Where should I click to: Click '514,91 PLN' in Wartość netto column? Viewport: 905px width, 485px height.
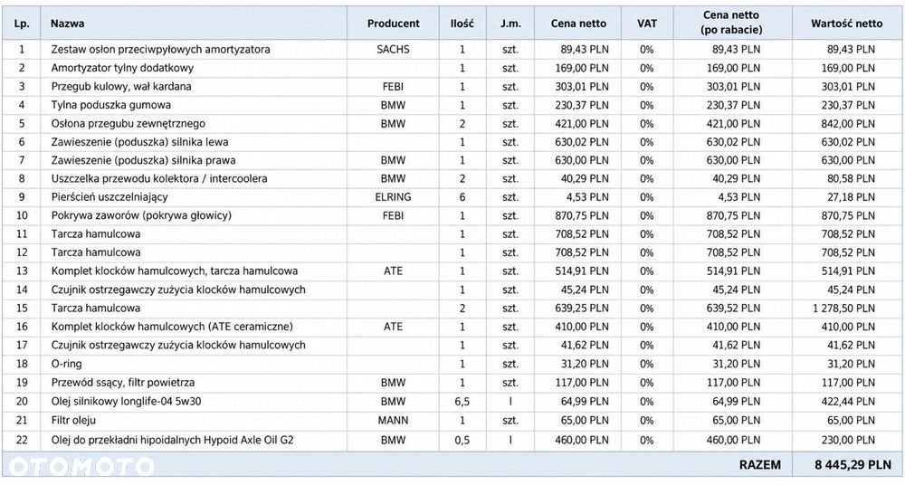849,271
